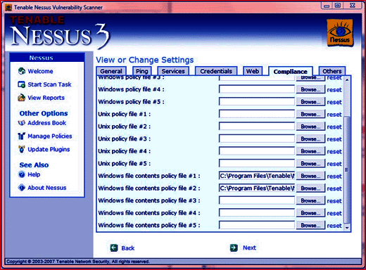Screen dimensions: 366x270
Task: Browse for Unix policy file #1
Action: [310, 114]
